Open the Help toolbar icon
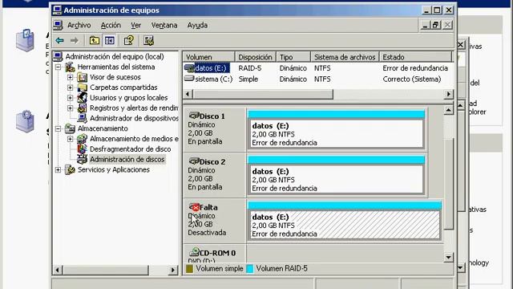The image size is (513, 289). coord(128,41)
